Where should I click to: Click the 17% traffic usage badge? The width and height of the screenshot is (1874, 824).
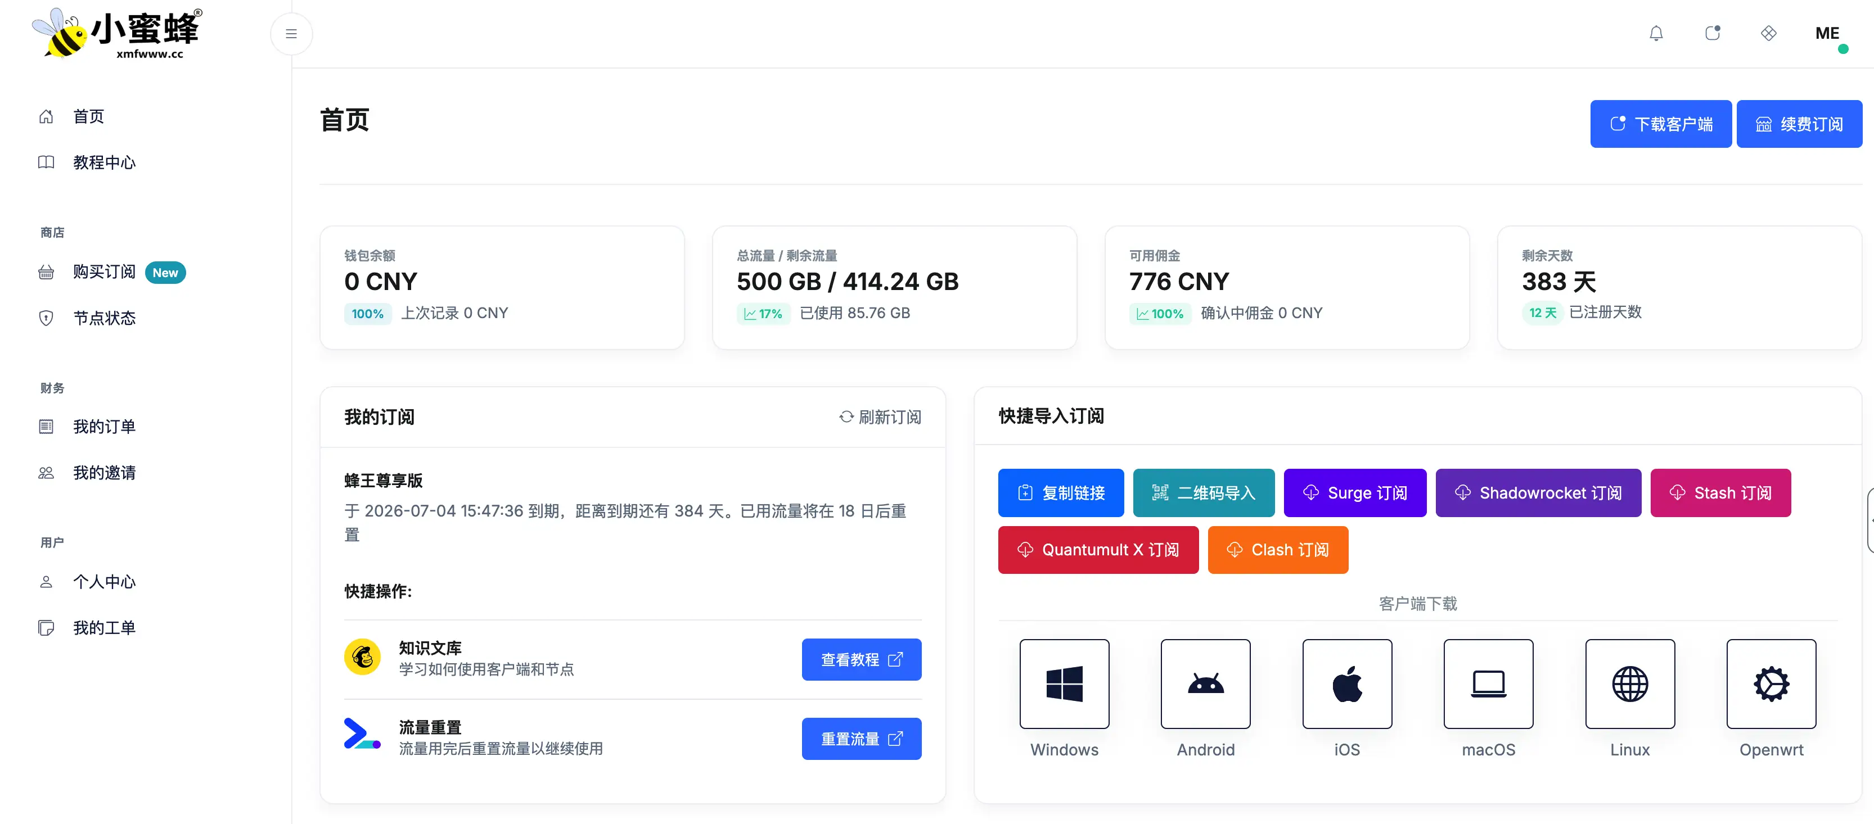pyautogui.click(x=763, y=314)
